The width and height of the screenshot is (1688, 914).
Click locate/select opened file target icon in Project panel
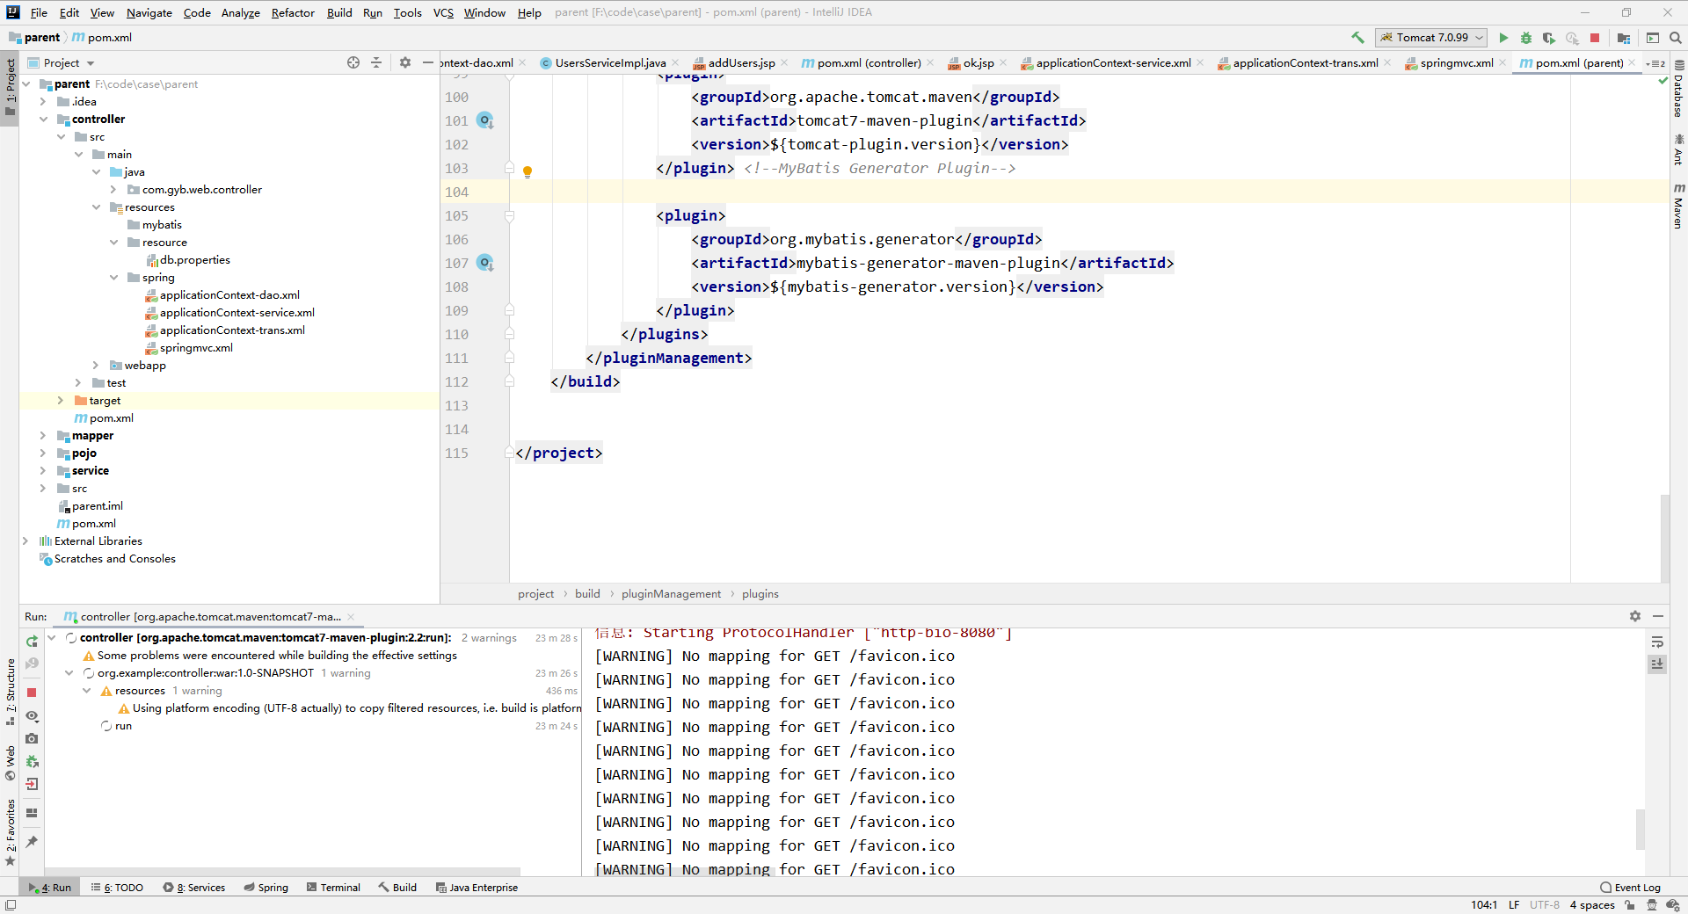[353, 62]
